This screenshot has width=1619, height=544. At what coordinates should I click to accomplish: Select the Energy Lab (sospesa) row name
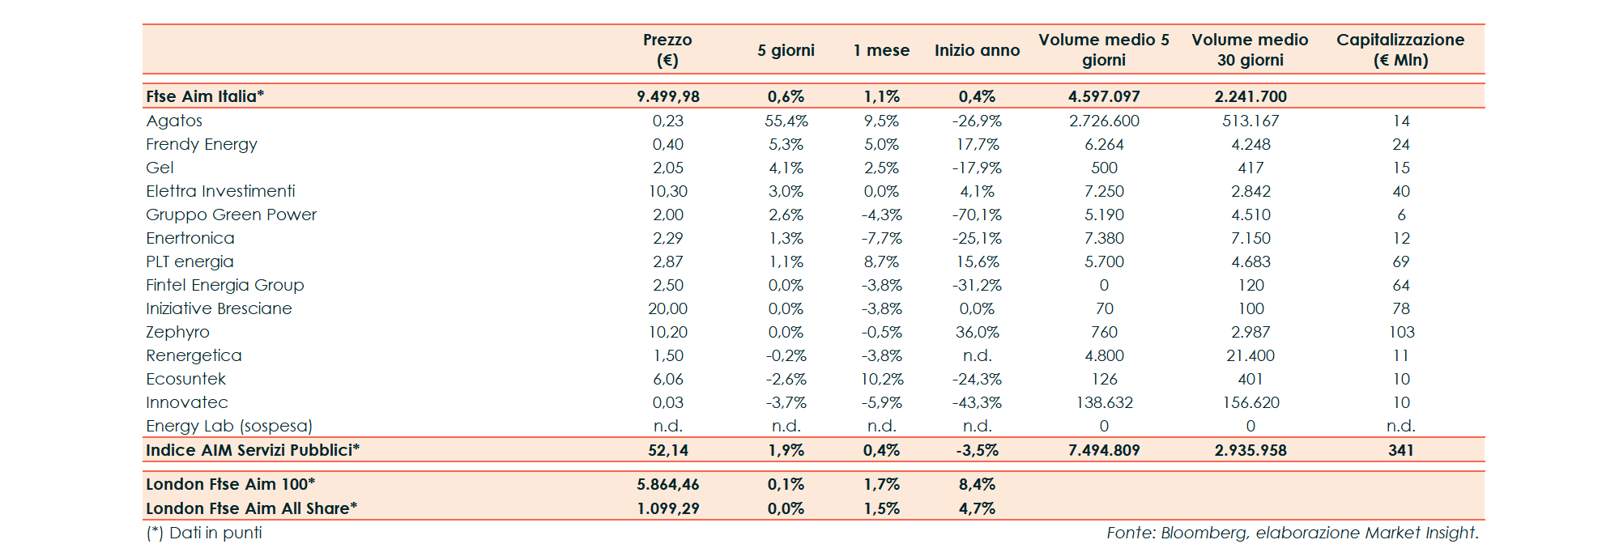[x=229, y=426]
